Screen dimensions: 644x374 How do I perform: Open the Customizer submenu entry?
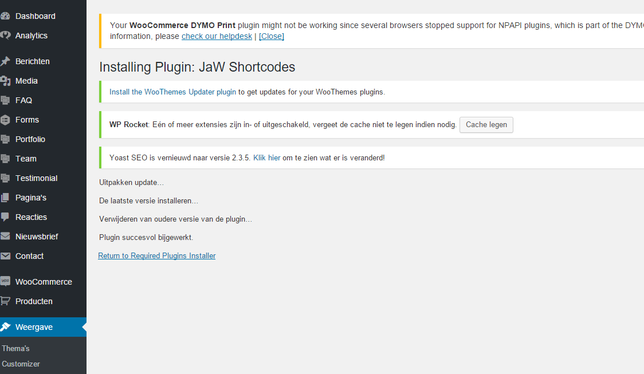[21, 364]
